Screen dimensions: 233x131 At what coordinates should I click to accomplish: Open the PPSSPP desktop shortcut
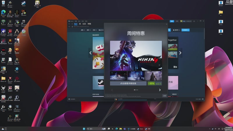[221, 3]
